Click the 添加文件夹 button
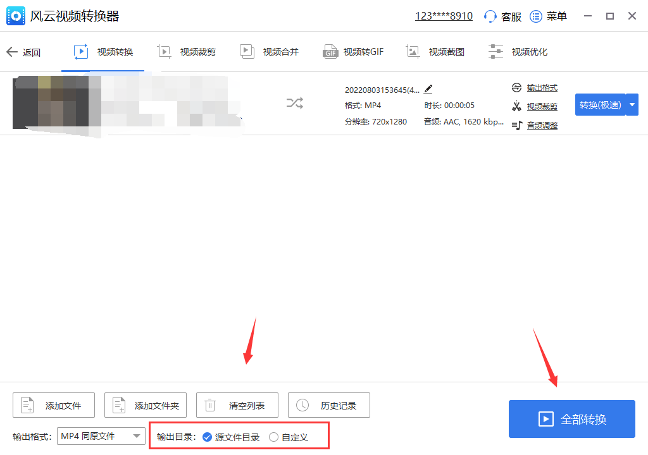The width and height of the screenshot is (648, 455). point(146,406)
